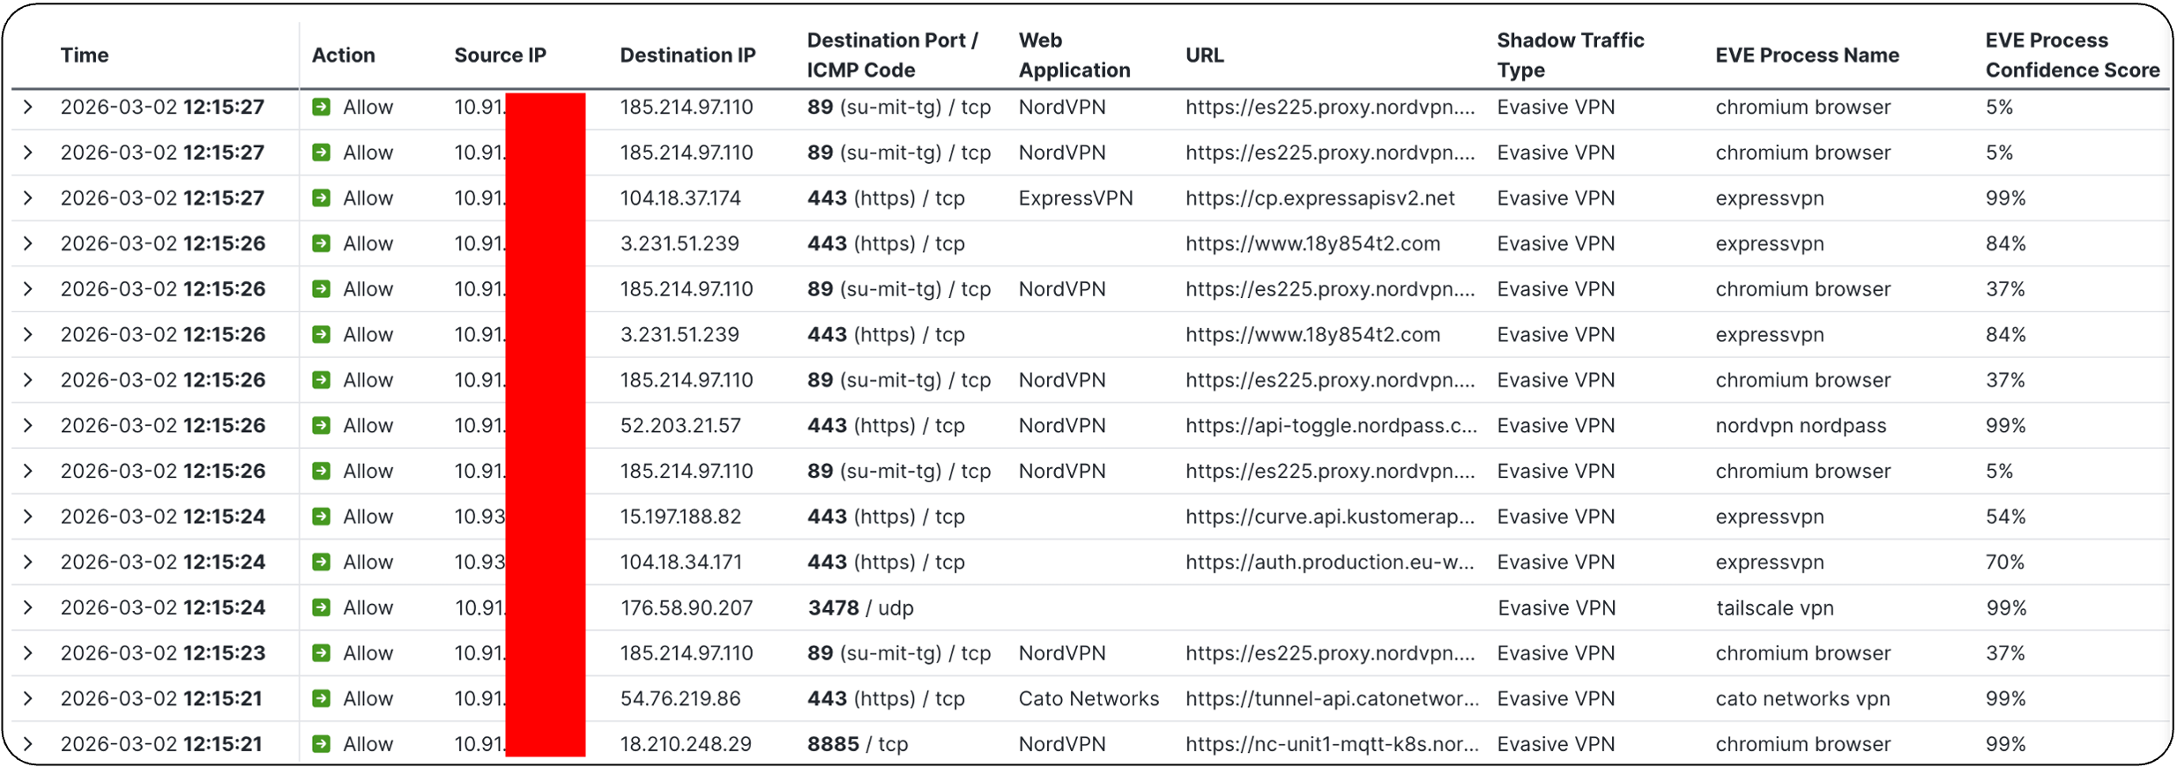Click Allow icon in 8885 / tcp row
The image size is (2177, 767).
point(322,744)
